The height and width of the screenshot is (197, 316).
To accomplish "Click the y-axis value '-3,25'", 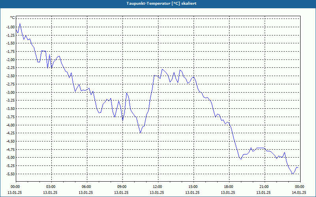I will [11, 100].
